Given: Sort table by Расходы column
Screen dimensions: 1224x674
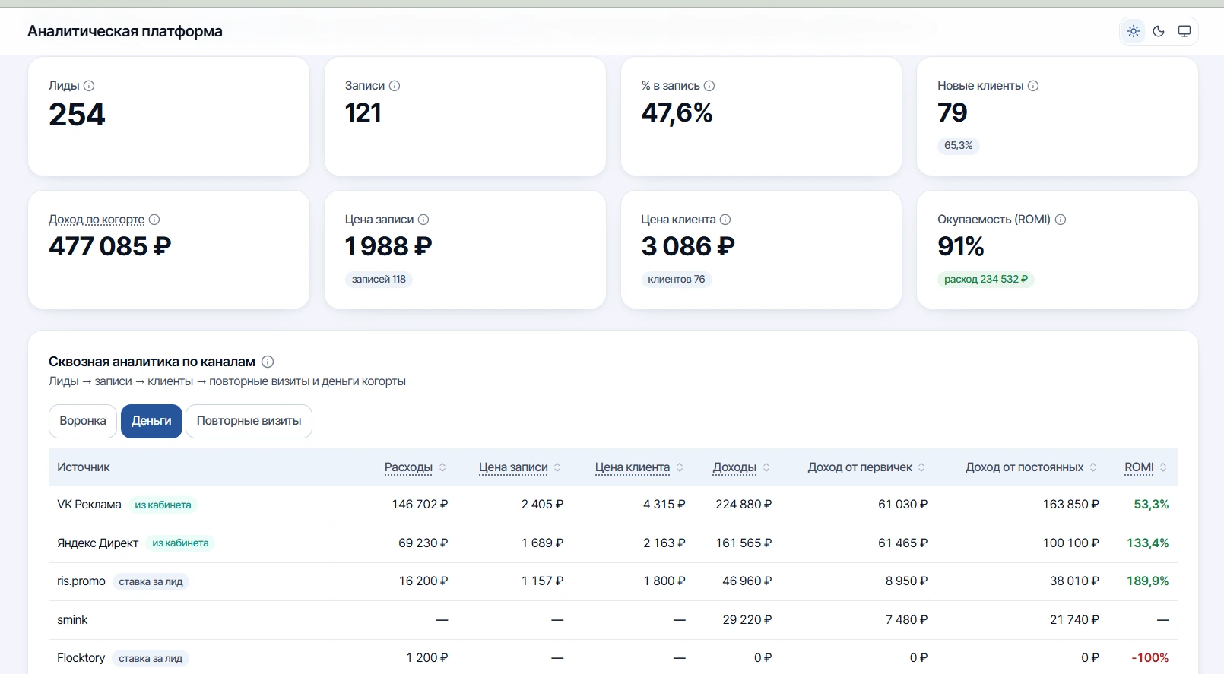Looking at the screenshot, I should tap(415, 467).
